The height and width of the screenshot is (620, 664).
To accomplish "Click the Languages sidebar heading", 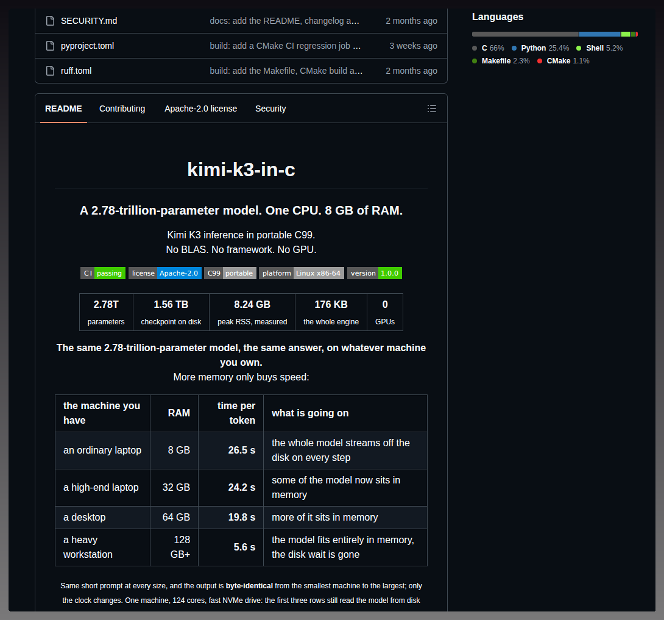I will pyautogui.click(x=498, y=17).
